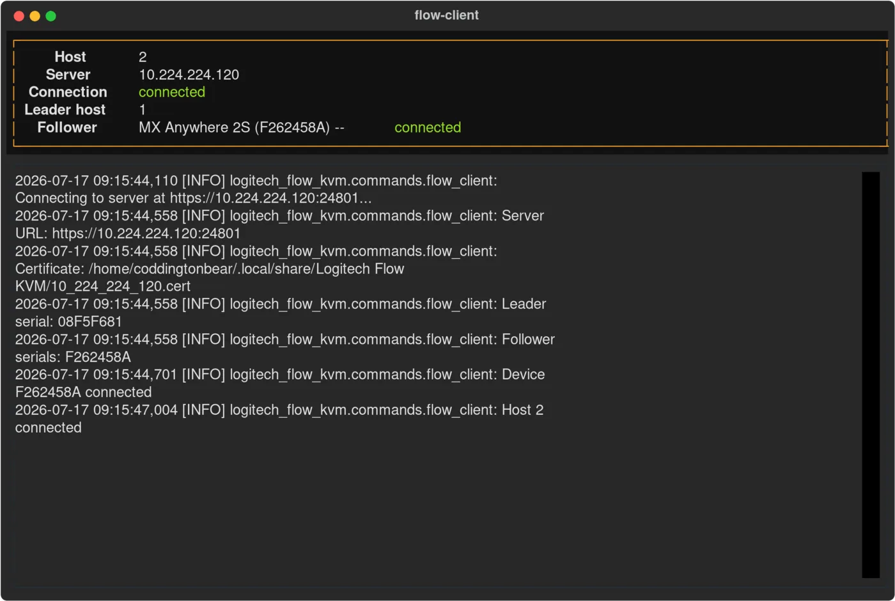Select the Server label
This screenshot has height=601, width=895.
coord(68,75)
